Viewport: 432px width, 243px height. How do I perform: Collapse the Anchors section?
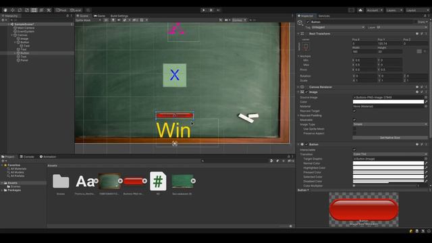298,56
